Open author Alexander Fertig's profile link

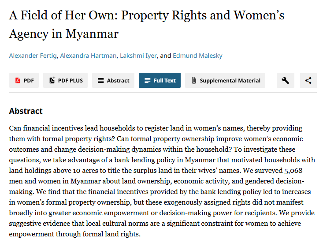pyautogui.click(x=33, y=56)
